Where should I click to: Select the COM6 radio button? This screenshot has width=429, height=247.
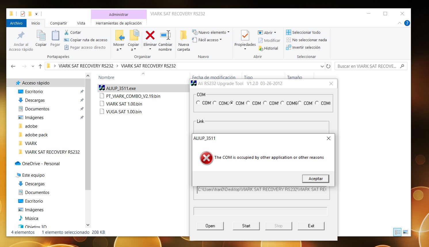[x=282, y=103]
